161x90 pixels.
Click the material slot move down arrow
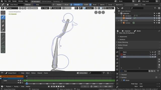(x=159, y=61)
